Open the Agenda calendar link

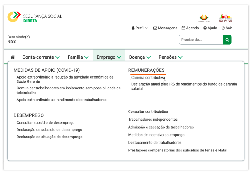point(190,28)
